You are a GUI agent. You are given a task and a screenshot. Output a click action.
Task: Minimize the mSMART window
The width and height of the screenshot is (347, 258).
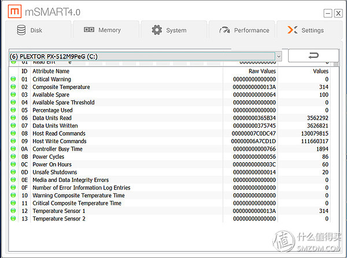pos(328,13)
